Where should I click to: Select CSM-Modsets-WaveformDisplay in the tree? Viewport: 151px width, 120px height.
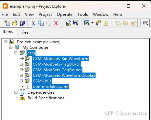pyautogui.click(x=64, y=75)
